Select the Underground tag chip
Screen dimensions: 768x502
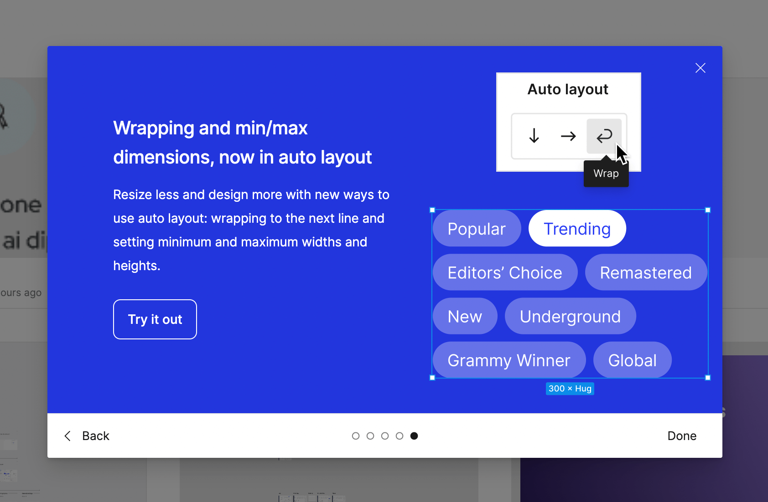(x=570, y=316)
